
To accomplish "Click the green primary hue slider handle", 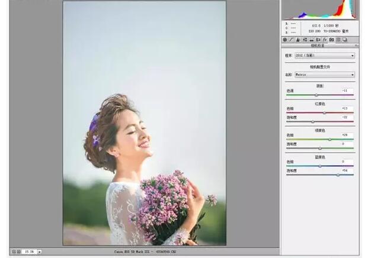I will [x=329, y=140].
